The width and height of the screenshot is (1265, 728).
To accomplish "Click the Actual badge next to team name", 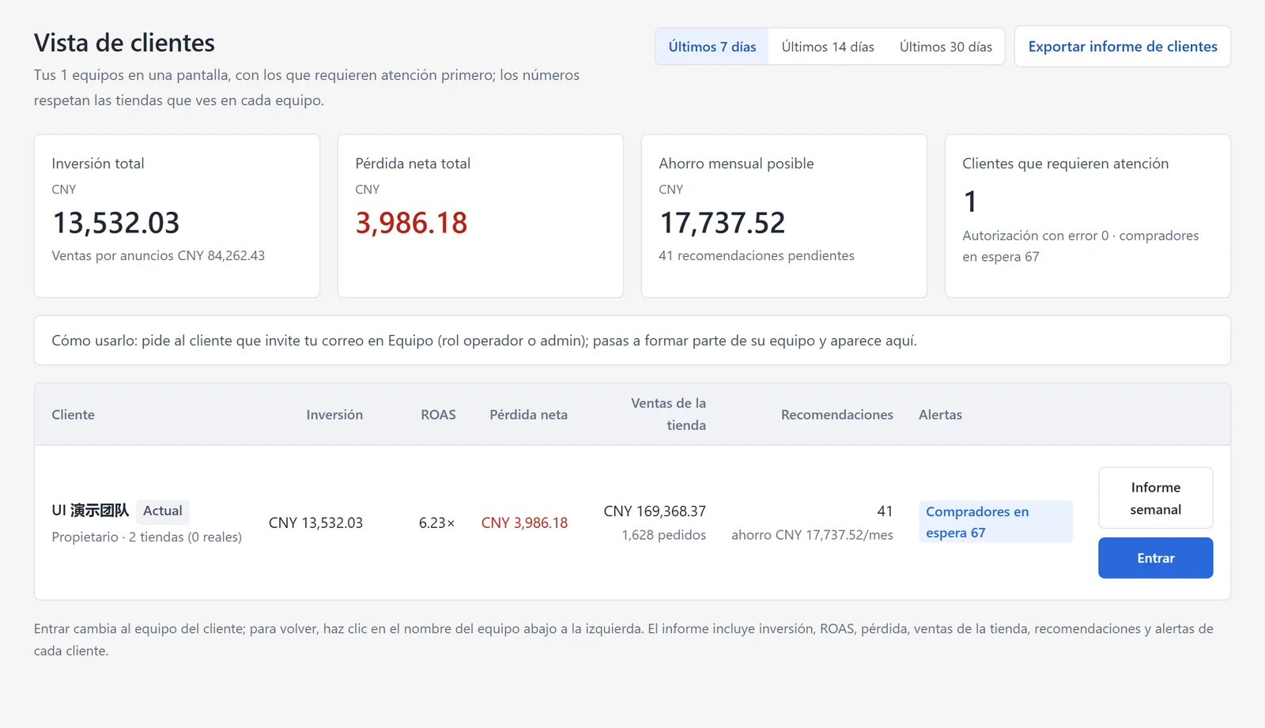I will click(x=162, y=511).
